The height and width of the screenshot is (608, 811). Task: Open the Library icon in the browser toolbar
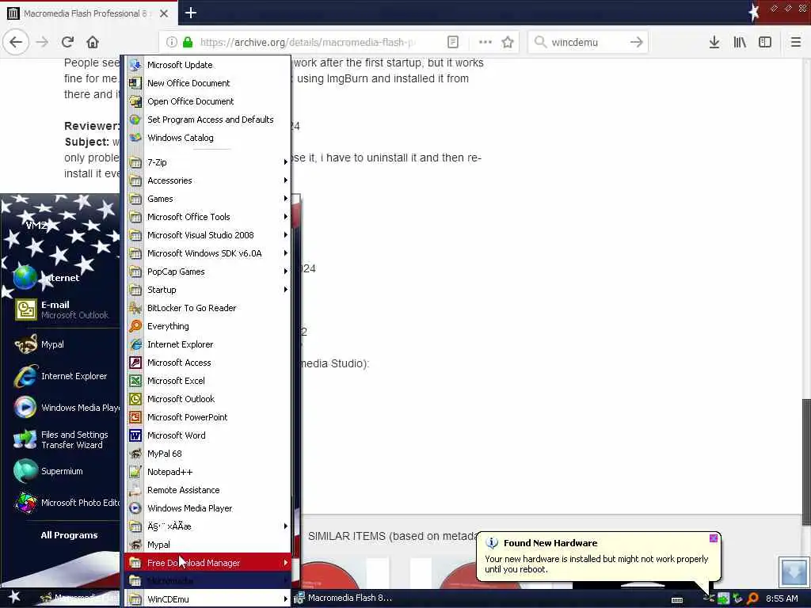click(740, 42)
